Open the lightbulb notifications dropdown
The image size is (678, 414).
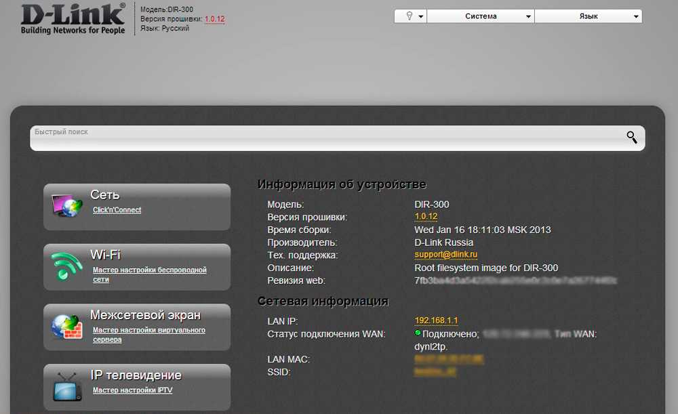[x=410, y=16]
